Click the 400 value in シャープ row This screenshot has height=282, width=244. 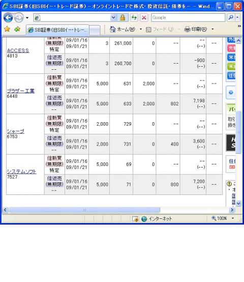tap(174, 144)
